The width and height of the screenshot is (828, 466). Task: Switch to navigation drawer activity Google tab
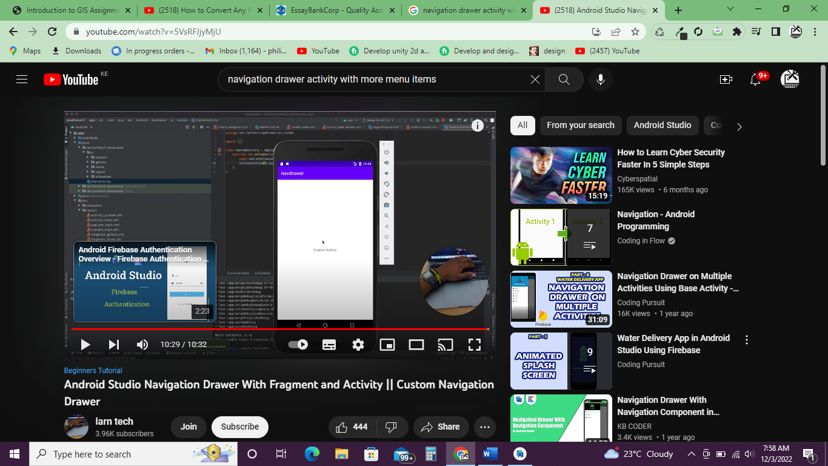[x=468, y=10]
